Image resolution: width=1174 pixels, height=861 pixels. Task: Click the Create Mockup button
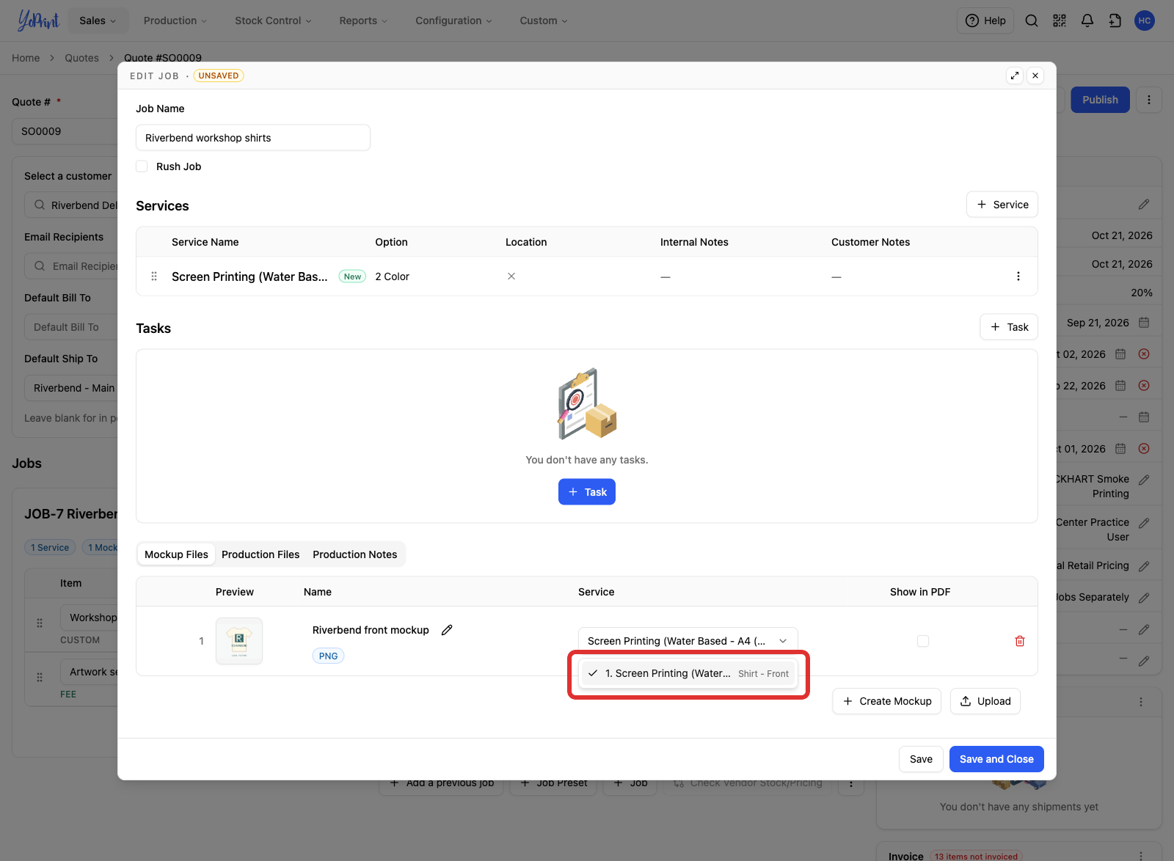[x=886, y=701]
